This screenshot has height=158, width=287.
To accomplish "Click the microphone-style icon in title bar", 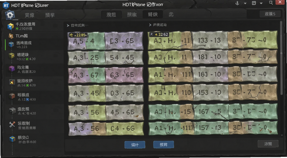I will click(237, 3).
